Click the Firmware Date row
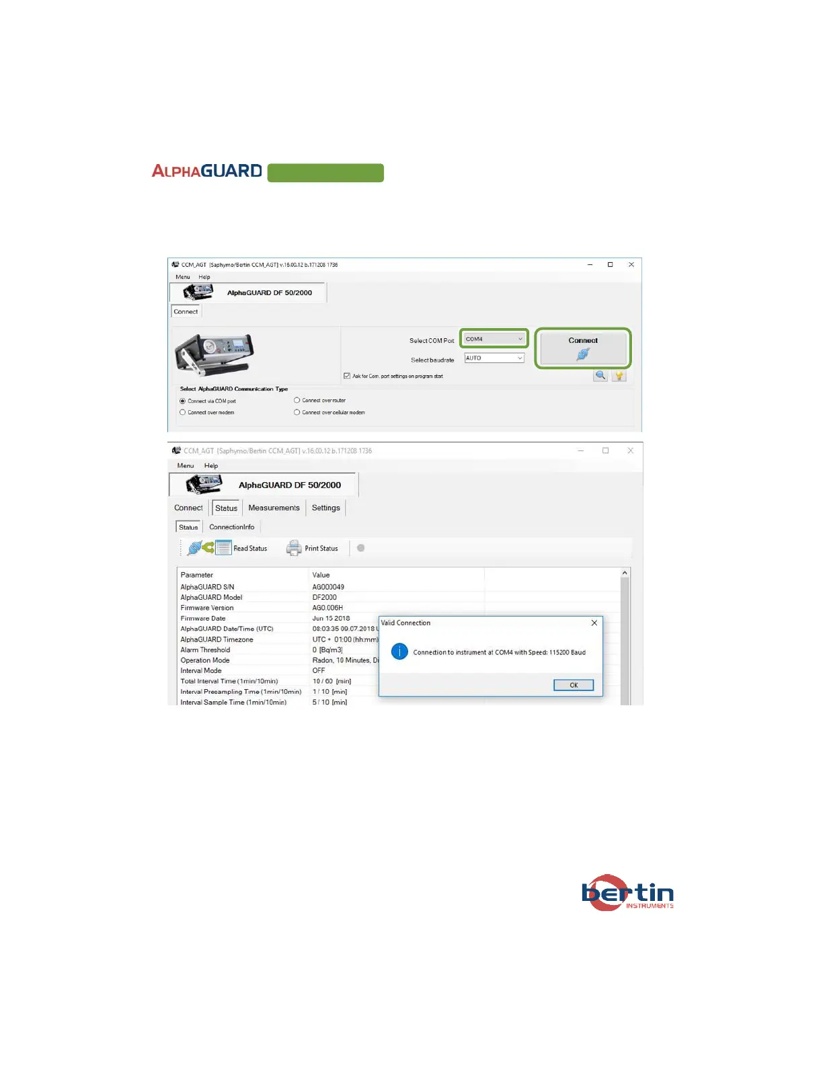 [x=278, y=619]
